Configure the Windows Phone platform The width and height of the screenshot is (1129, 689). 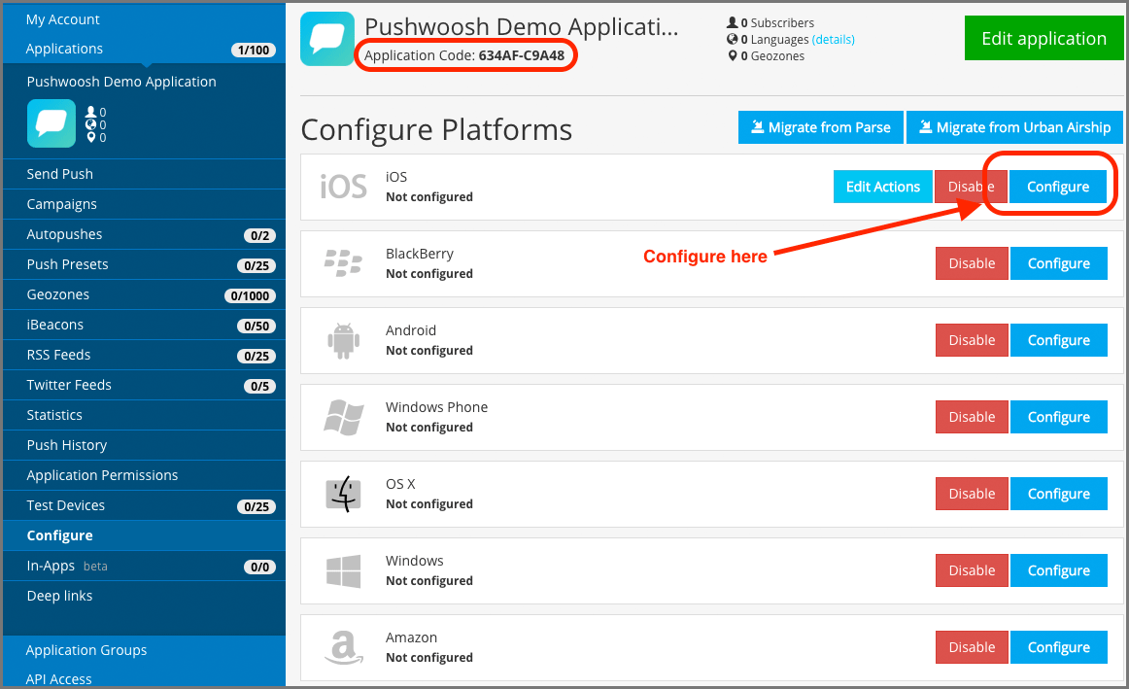[x=1058, y=417]
